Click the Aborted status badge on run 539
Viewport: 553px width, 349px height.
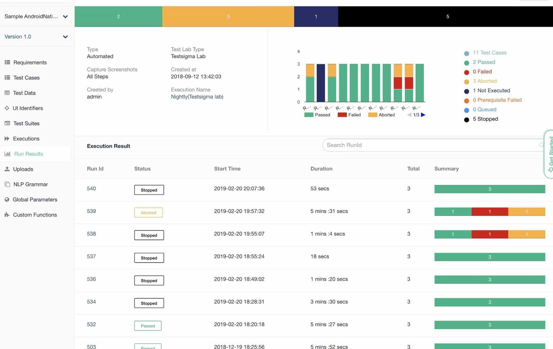(148, 213)
